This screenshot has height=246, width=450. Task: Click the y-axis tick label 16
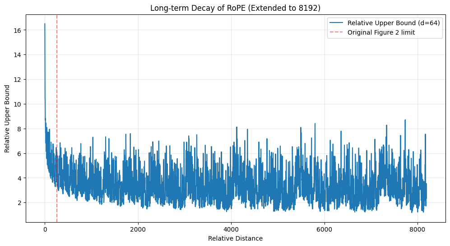19,30
